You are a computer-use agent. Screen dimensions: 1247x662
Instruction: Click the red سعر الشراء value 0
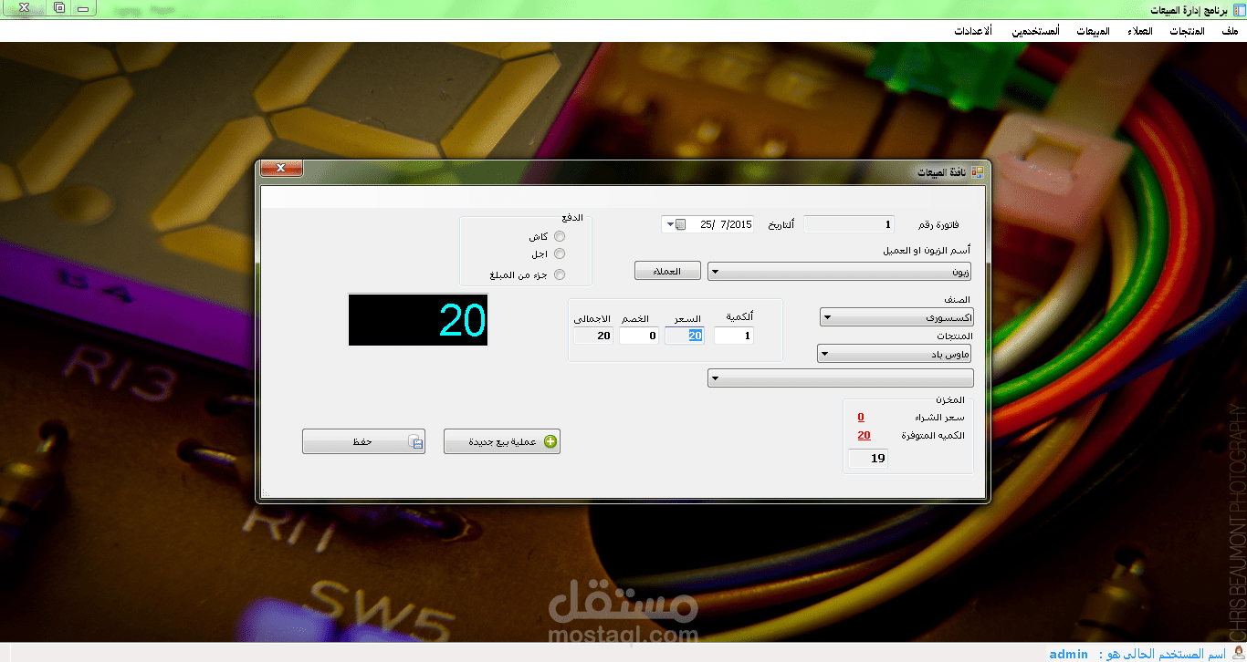(861, 417)
